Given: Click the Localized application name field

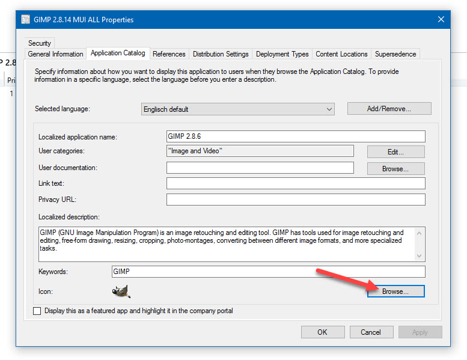Looking at the screenshot, I should 296,136.
